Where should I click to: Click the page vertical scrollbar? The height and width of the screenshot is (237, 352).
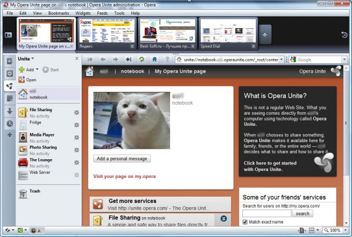[346, 146]
